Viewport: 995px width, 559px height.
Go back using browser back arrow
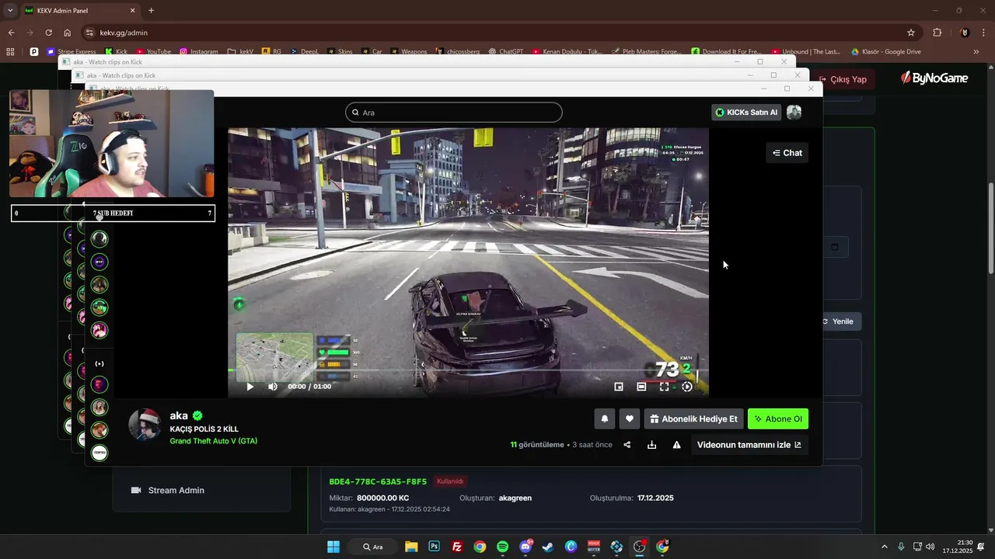(11, 33)
